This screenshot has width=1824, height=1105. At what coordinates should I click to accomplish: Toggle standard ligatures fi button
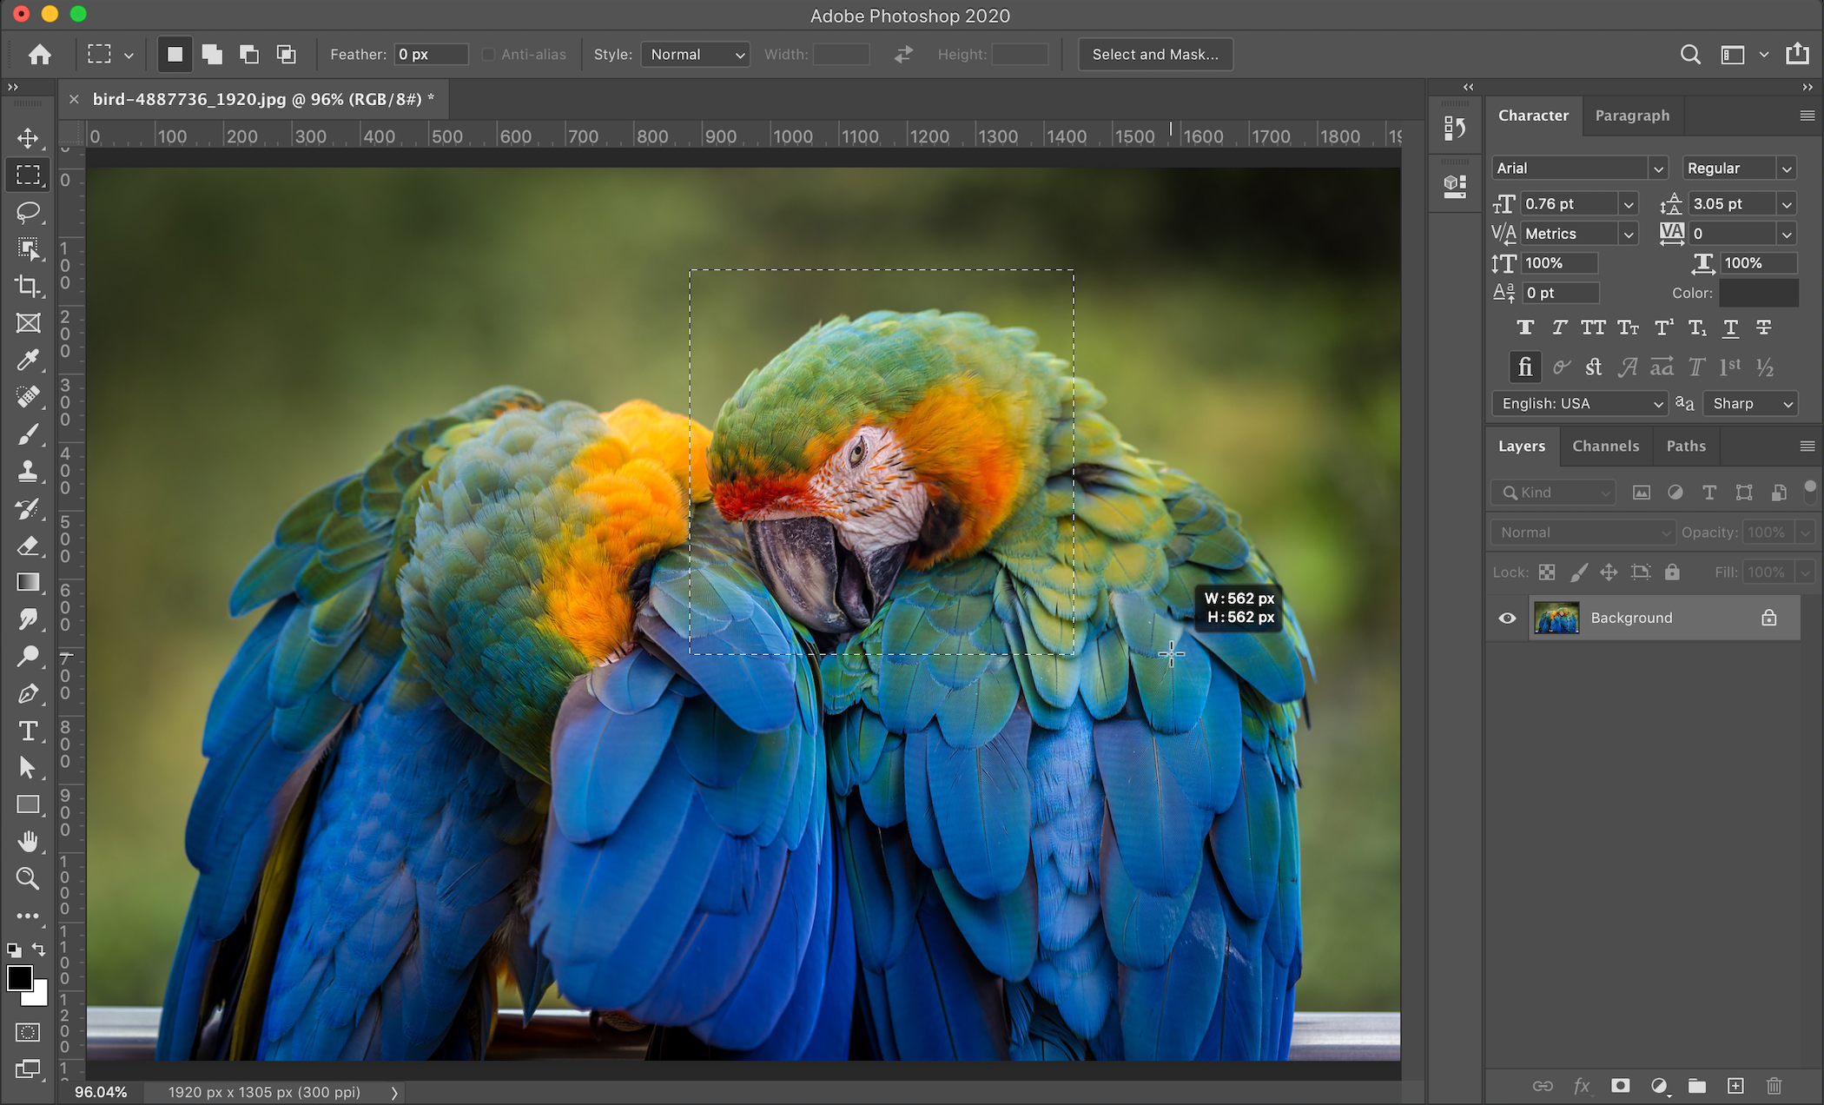[1524, 367]
